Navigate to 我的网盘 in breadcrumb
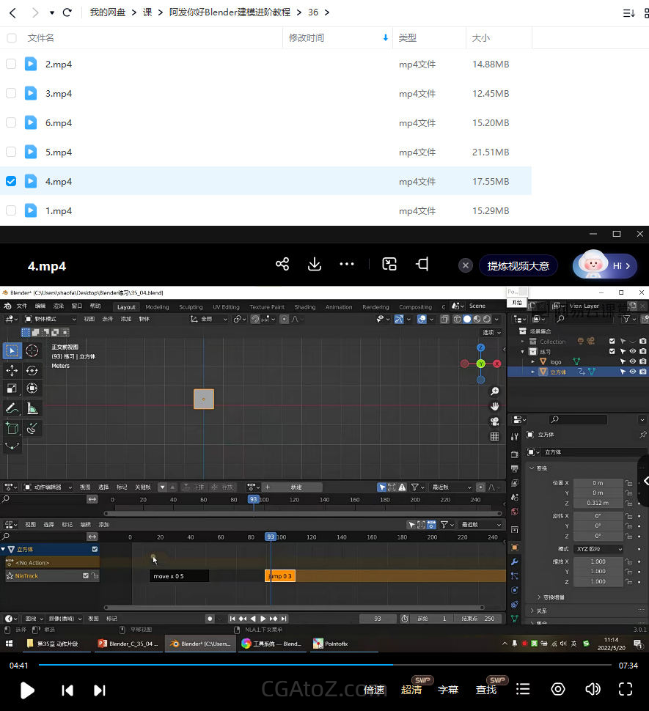Screen dimensions: 649x711 click(x=108, y=12)
